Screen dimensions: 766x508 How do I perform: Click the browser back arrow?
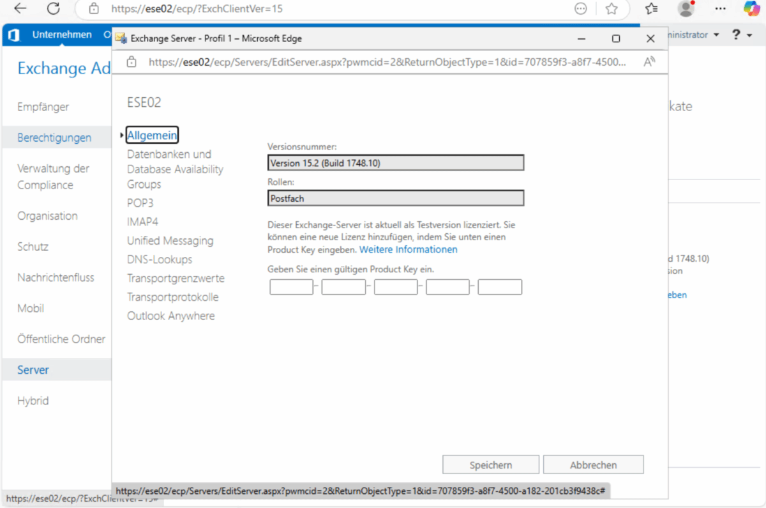point(20,9)
